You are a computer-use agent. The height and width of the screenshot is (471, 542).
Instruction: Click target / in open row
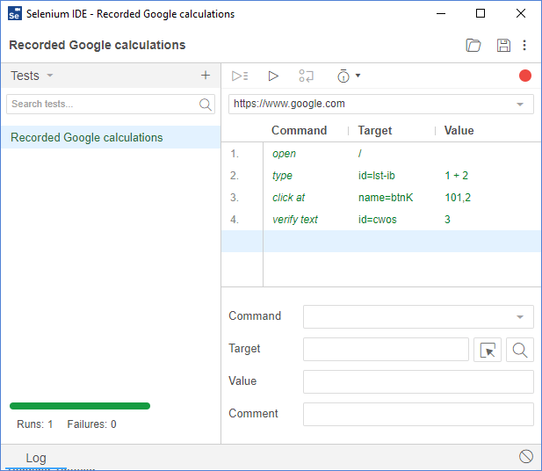(x=360, y=154)
